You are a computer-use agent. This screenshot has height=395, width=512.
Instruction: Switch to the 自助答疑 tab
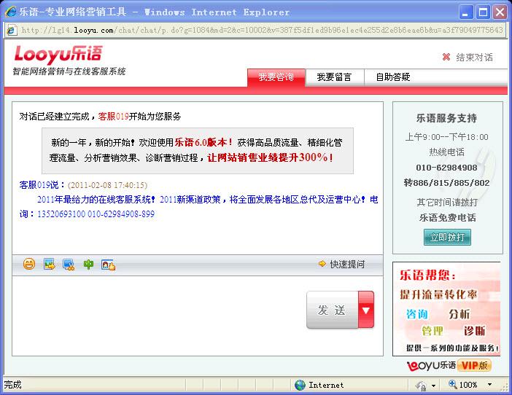pyautogui.click(x=393, y=77)
